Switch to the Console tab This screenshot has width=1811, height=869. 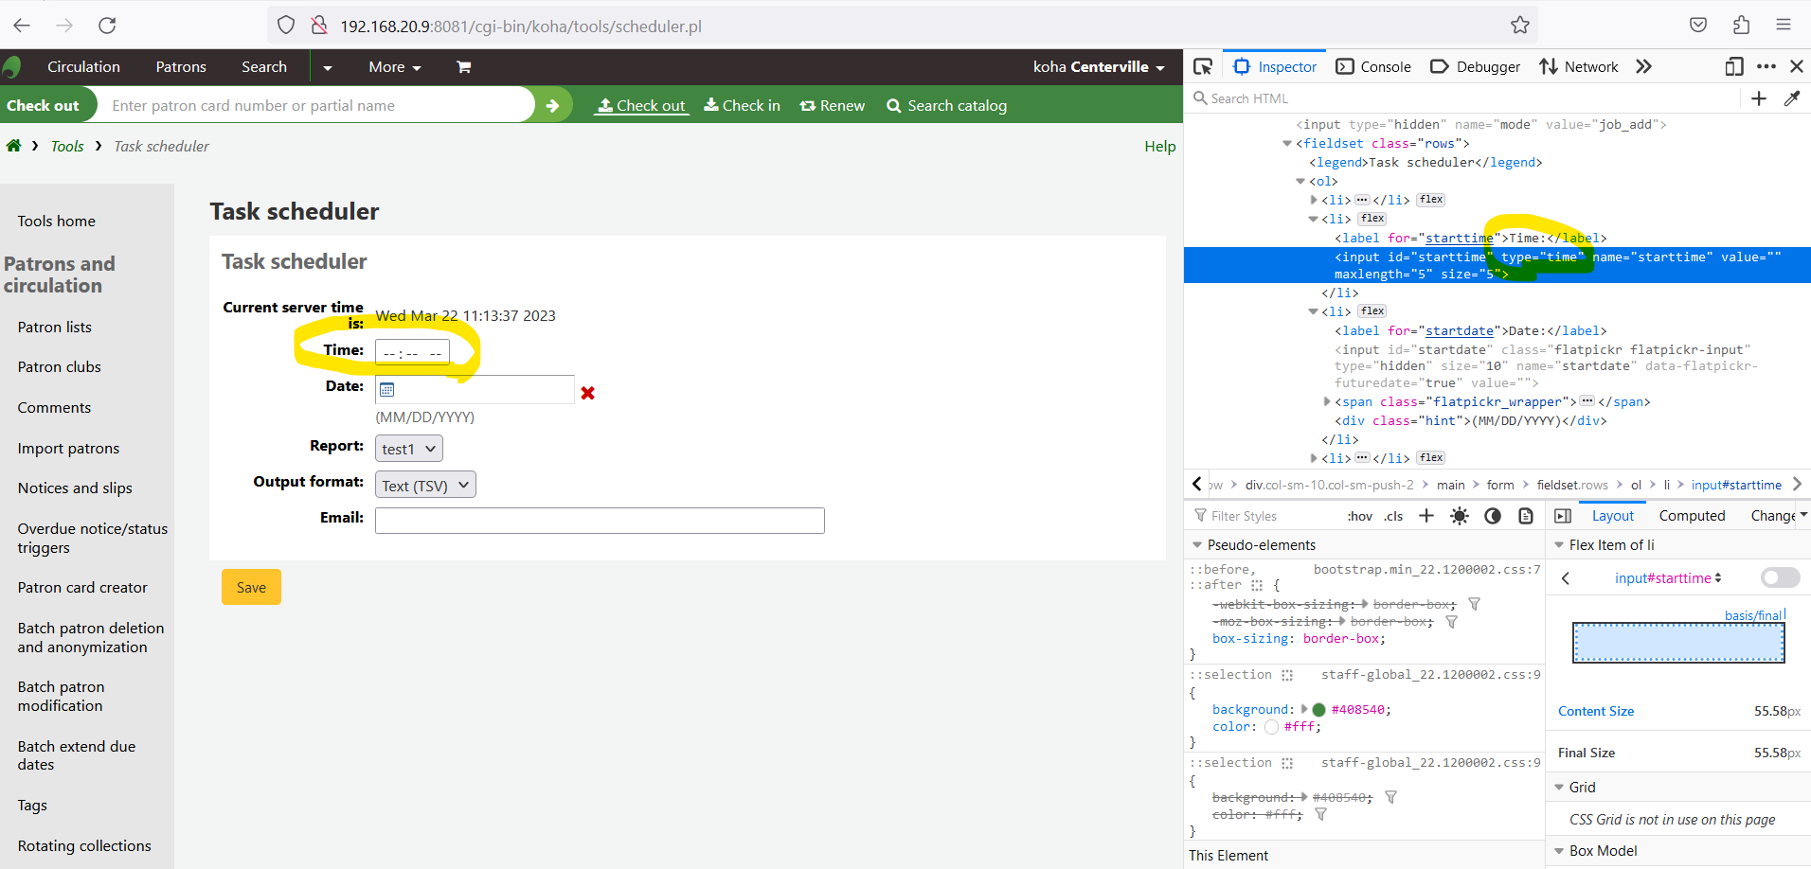1373,66
